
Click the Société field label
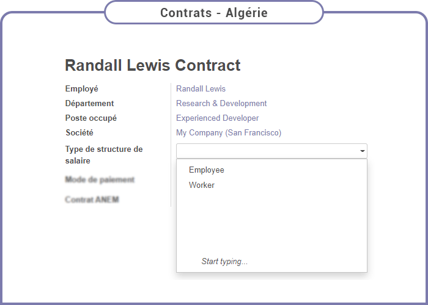pyautogui.click(x=79, y=132)
